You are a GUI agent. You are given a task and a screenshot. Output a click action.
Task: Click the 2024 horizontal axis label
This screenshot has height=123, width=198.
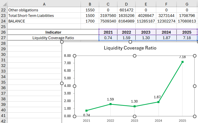click(158, 121)
